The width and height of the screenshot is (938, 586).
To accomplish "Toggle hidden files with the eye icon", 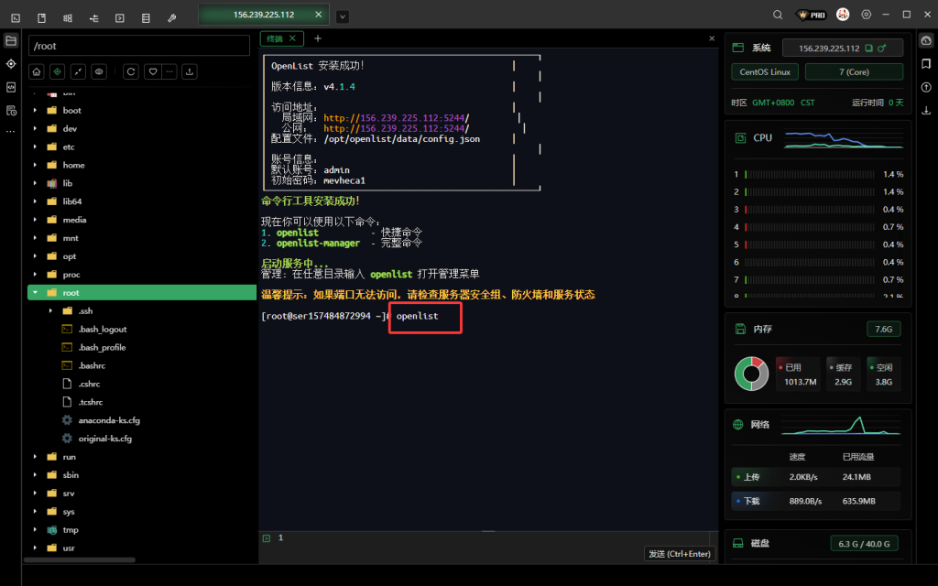I will [x=99, y=71].
